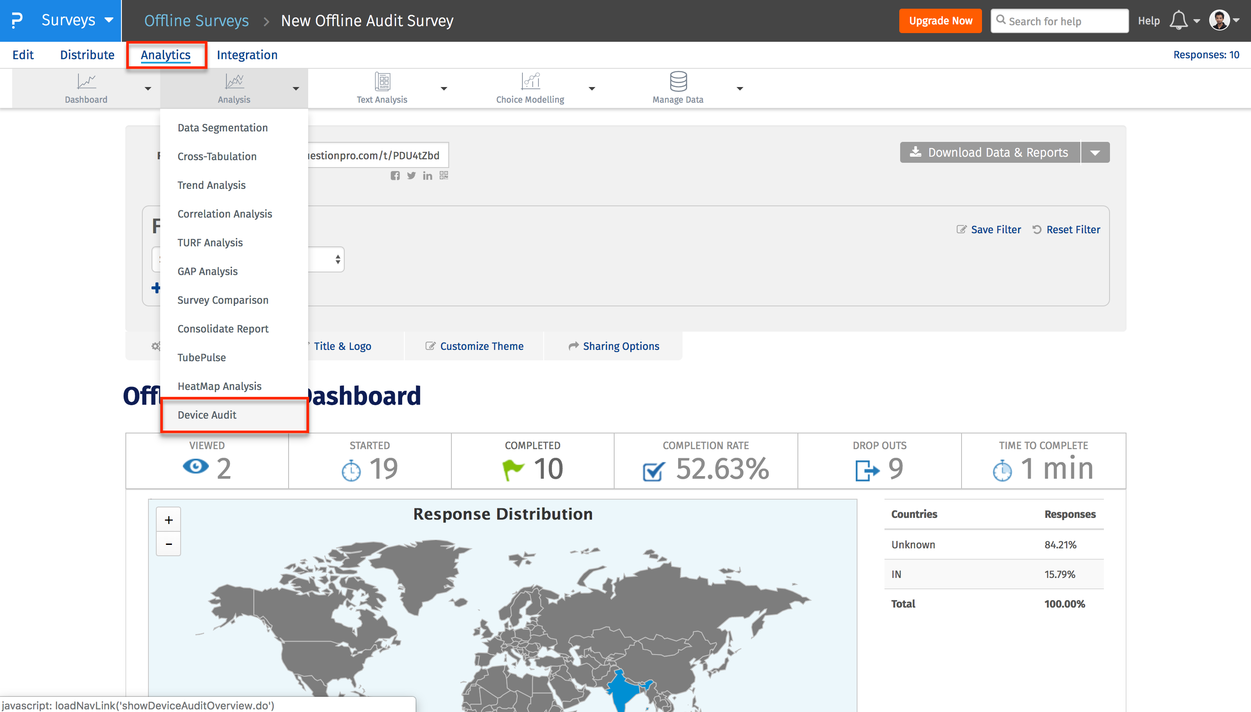Screen dimensions: 1251x712
Task: Zoom out the Response Distribution map
Action: (x=168, y=544)
